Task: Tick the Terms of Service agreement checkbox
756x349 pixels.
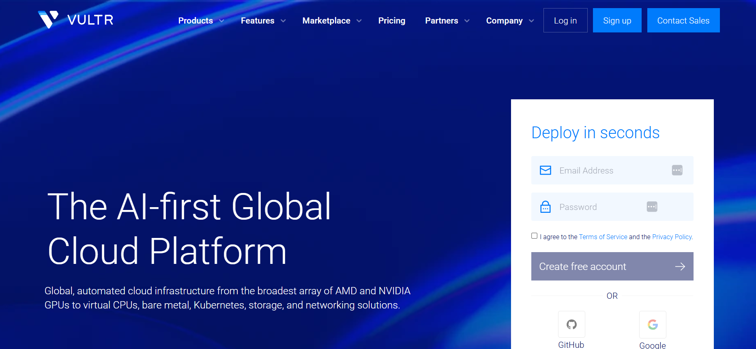Action: click(x=535, y=236)
